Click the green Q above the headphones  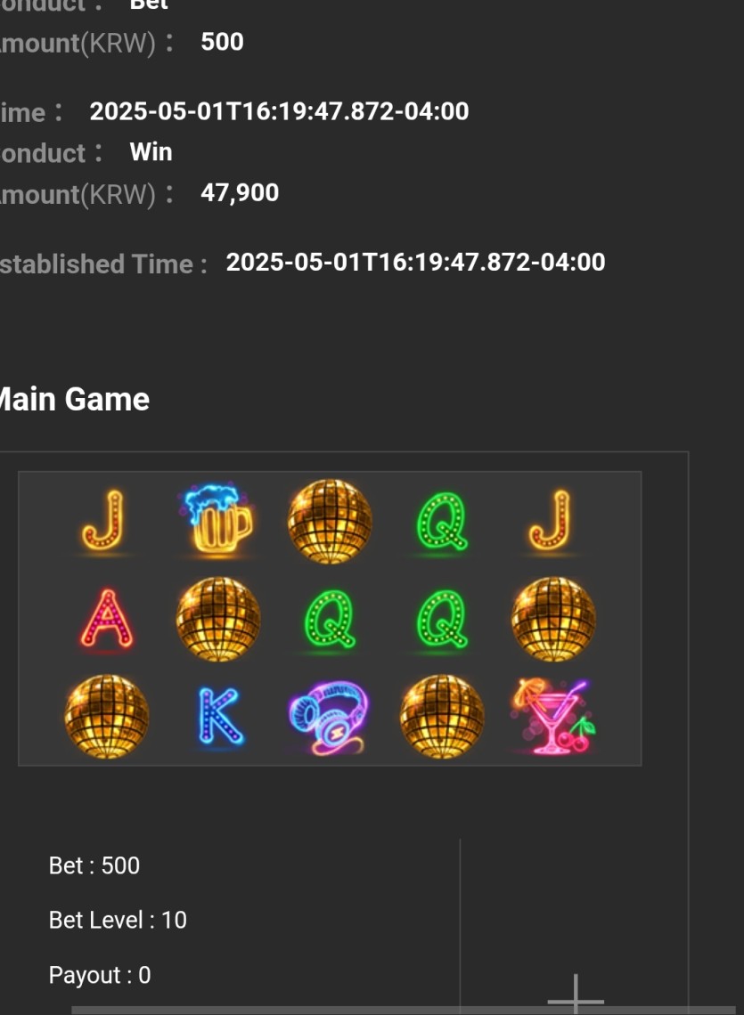330,619
